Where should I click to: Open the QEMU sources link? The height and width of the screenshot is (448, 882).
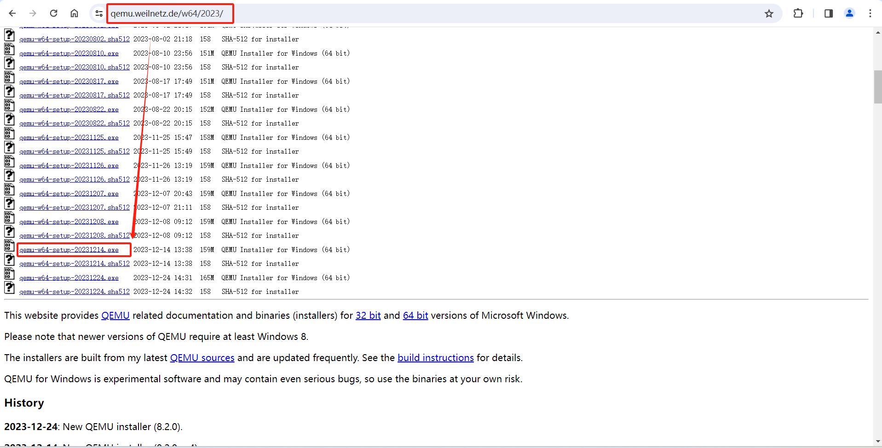202,358
